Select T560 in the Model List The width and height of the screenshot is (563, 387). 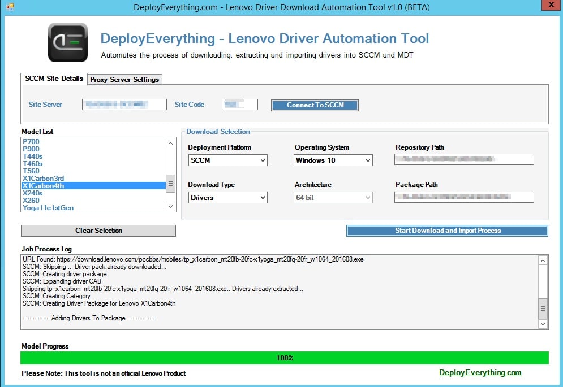tap(94, 171)
